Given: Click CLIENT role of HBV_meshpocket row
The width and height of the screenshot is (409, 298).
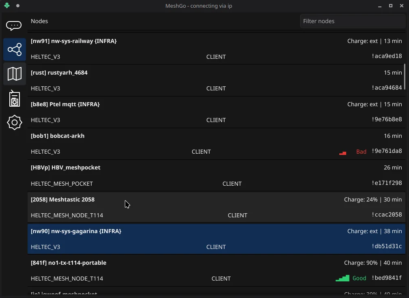Looking at the screenshot, I should click(x=232, y=184).
